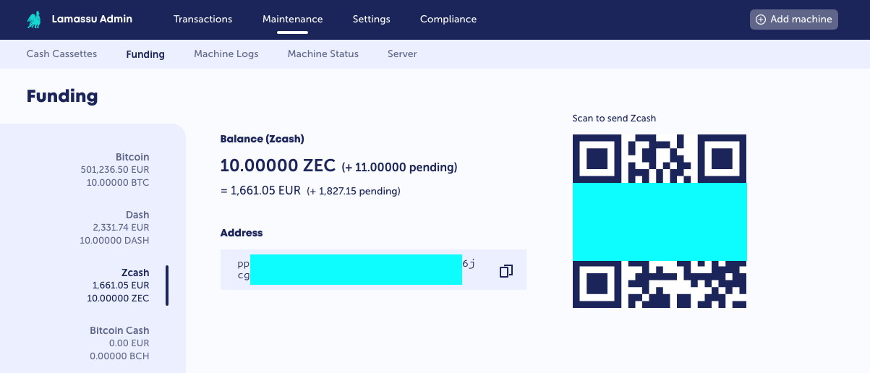Viewport: 870px width, 373px height.
Task: Click the 0.00000 BCH amount
Action: pos(119,356)
